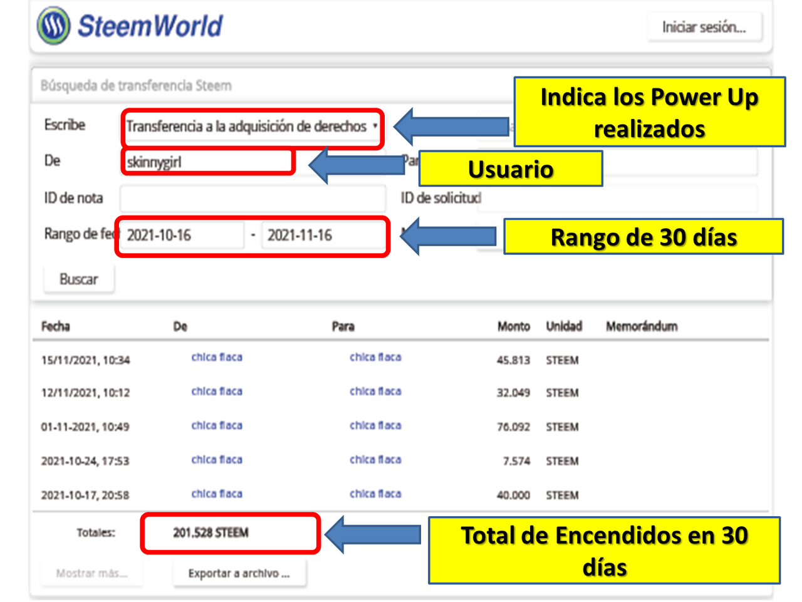Click the amount 32.049

click(513, 393)
